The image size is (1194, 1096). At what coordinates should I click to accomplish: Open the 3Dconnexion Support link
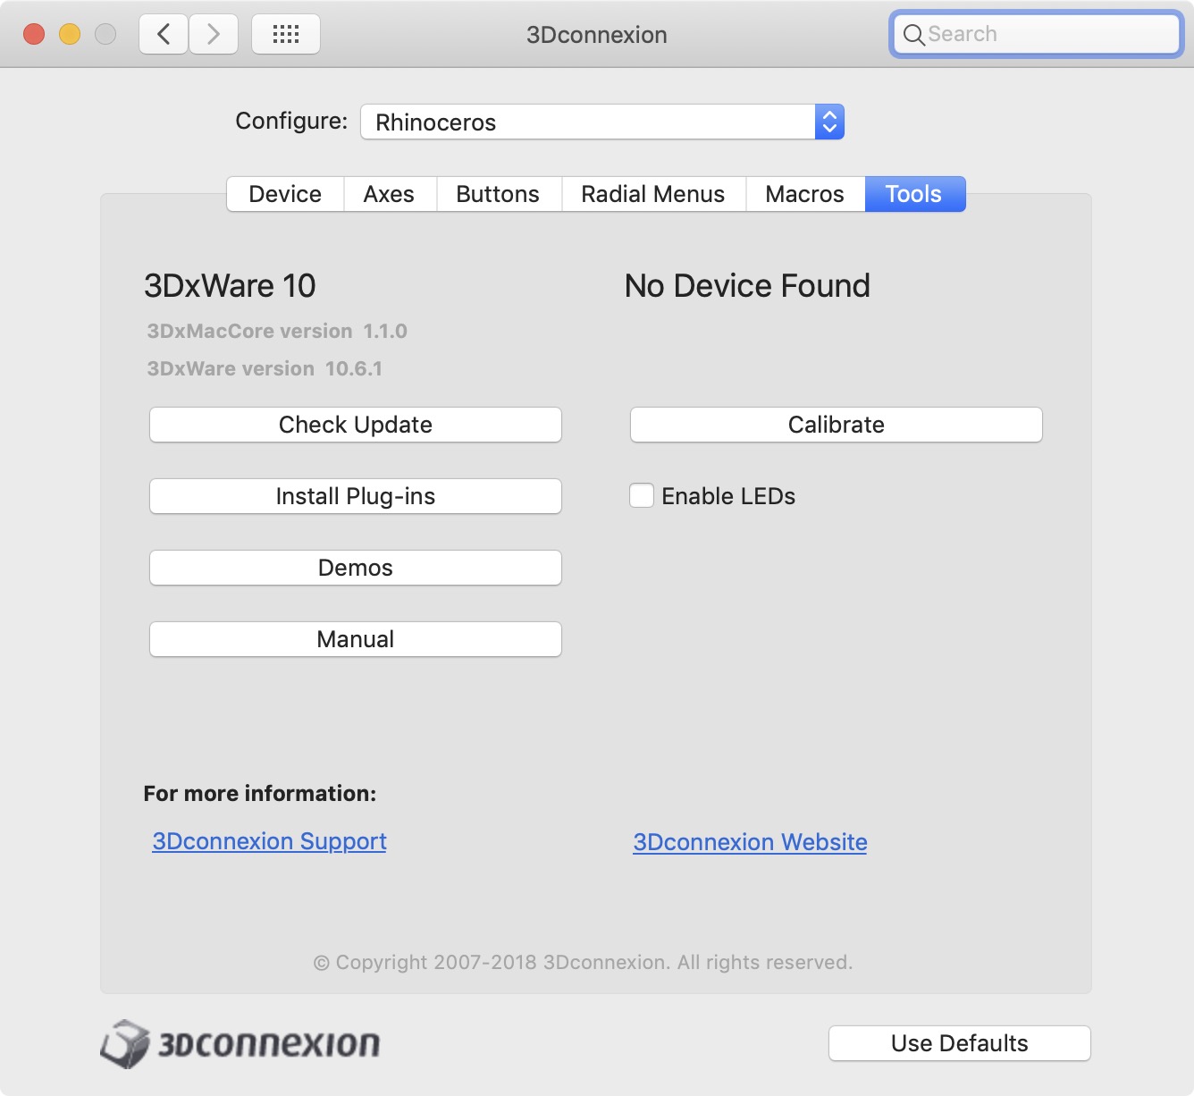(x=269, y=841)
